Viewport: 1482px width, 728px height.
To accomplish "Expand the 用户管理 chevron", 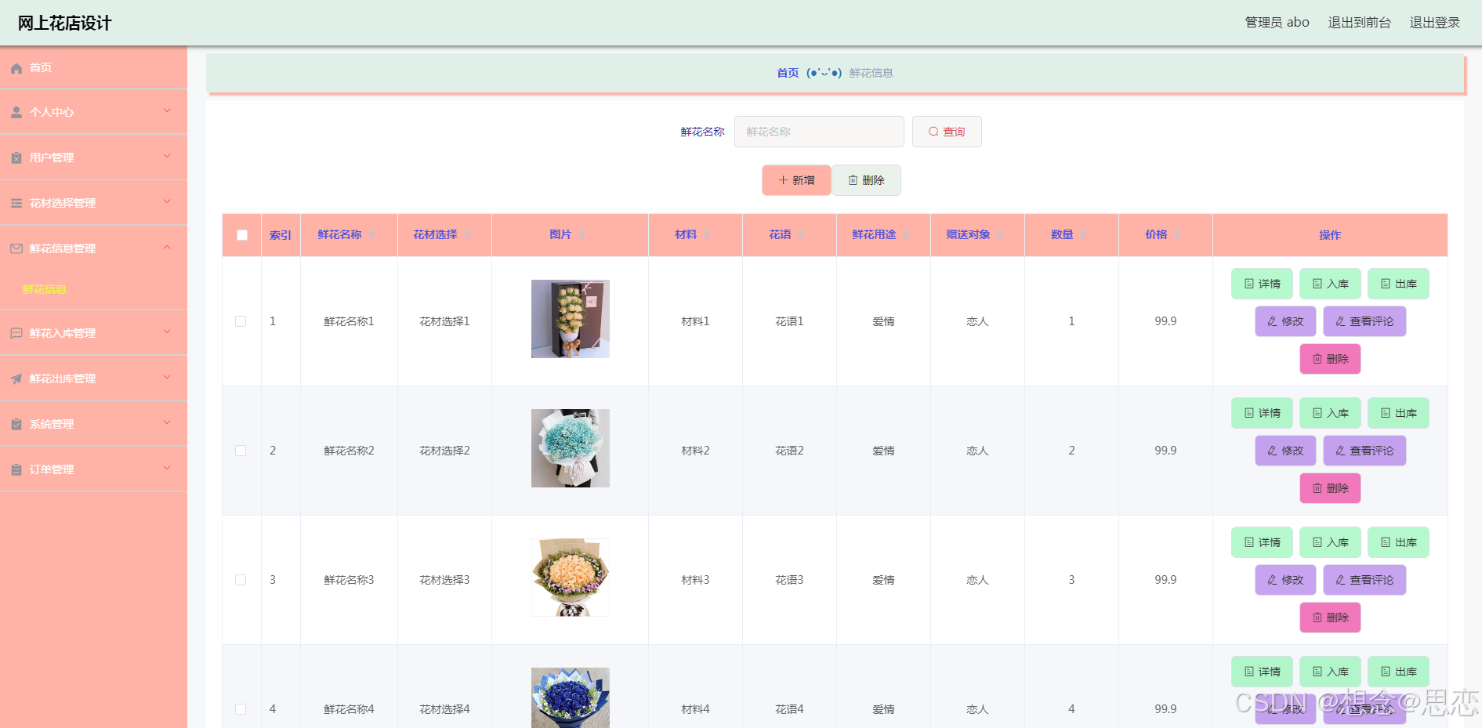I will 167,157.
